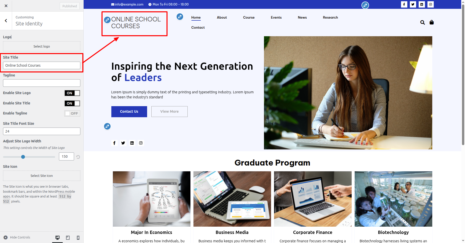Open the Course menu item
The height and width of the screenshot is (243, 465).
click(x=249, y=17)
